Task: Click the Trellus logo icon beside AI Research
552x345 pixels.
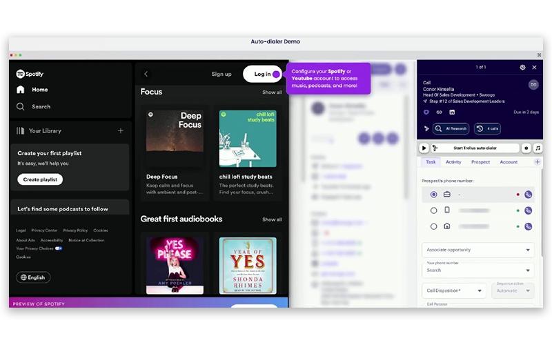Action: (x=426, y=128)
